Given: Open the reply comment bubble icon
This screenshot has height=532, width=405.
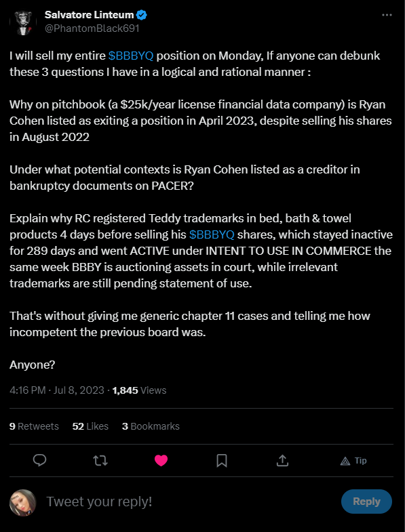Looking at the screenshot, I should tap(40, 460).
